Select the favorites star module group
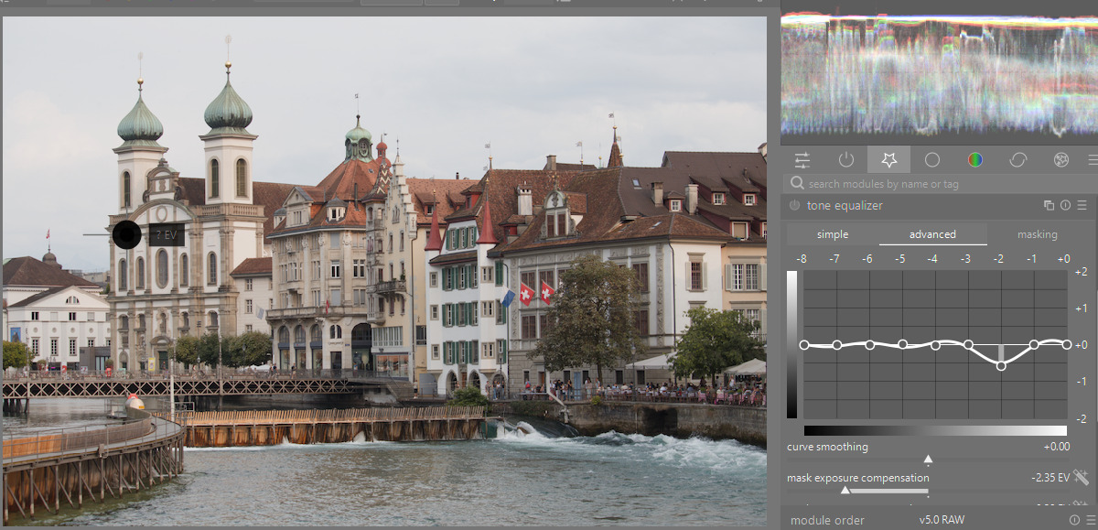 [x=888, y=160]
